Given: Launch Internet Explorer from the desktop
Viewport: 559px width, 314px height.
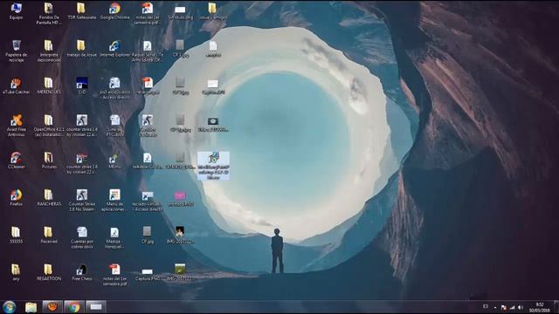Looking at the screenshot, I should [114, 49].
